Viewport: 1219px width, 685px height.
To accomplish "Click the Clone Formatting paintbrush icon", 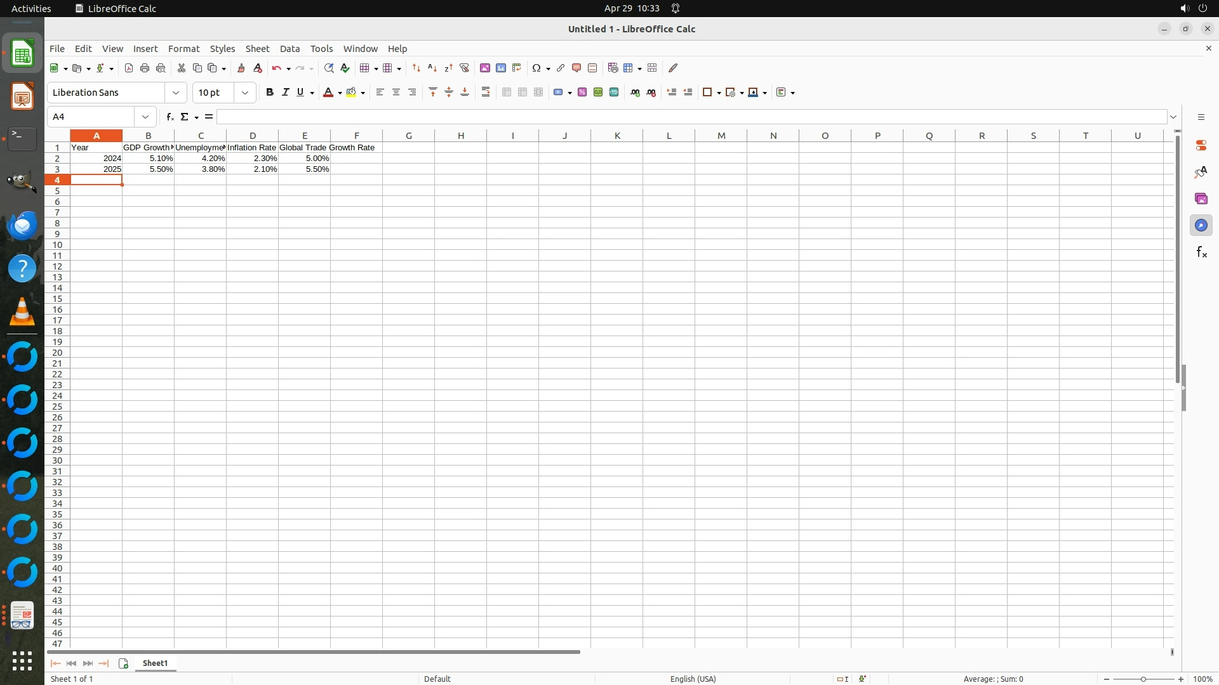I will (241, 68).
